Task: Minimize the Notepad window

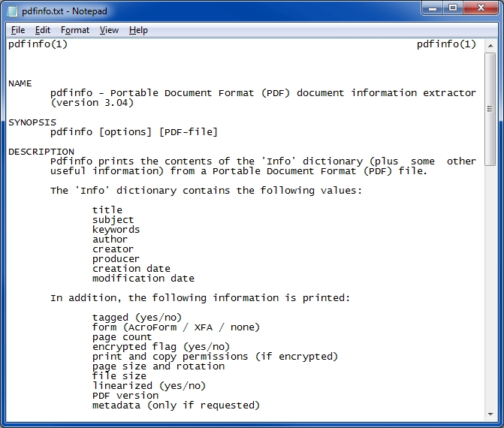Action: (x=433, y=8)
